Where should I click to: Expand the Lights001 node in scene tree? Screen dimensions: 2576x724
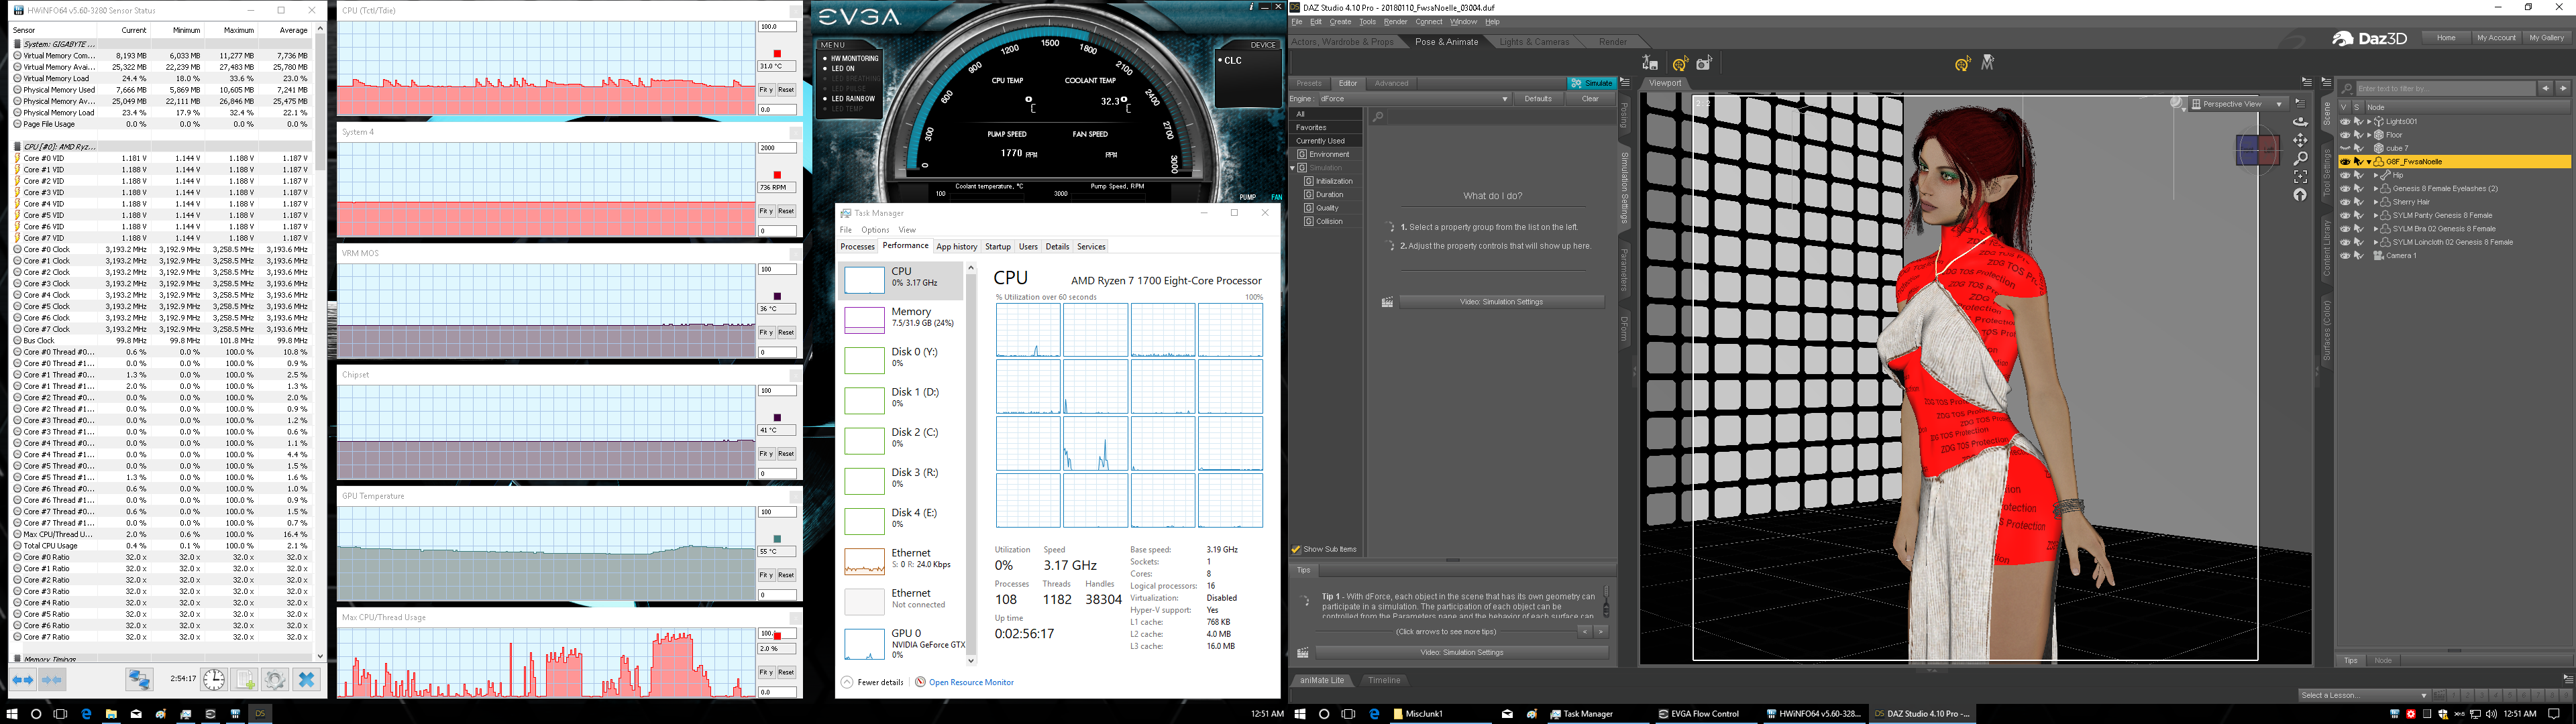(x=2369, y=122)
